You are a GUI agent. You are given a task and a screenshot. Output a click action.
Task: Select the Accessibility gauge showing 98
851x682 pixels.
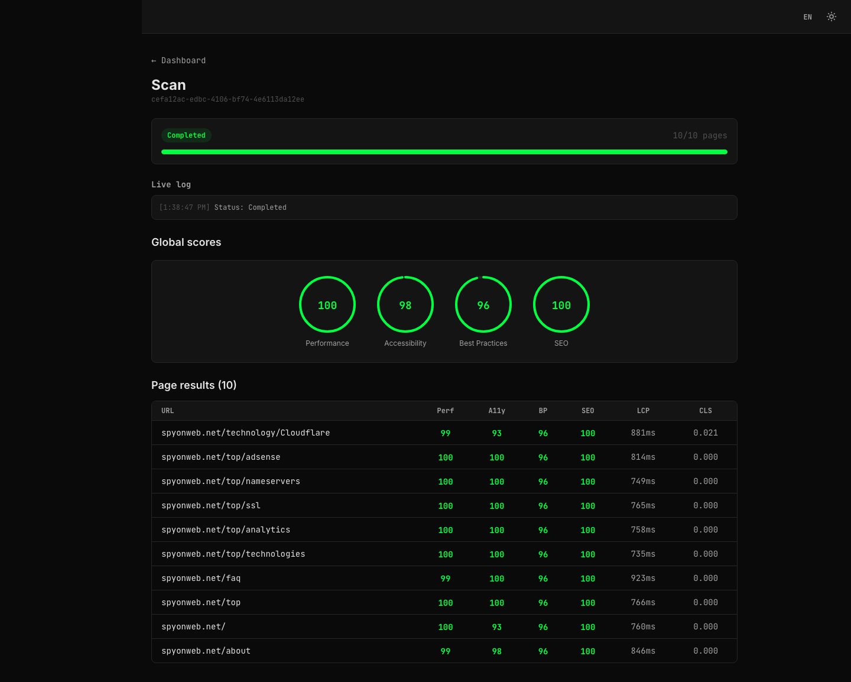(x=405, y=304)
